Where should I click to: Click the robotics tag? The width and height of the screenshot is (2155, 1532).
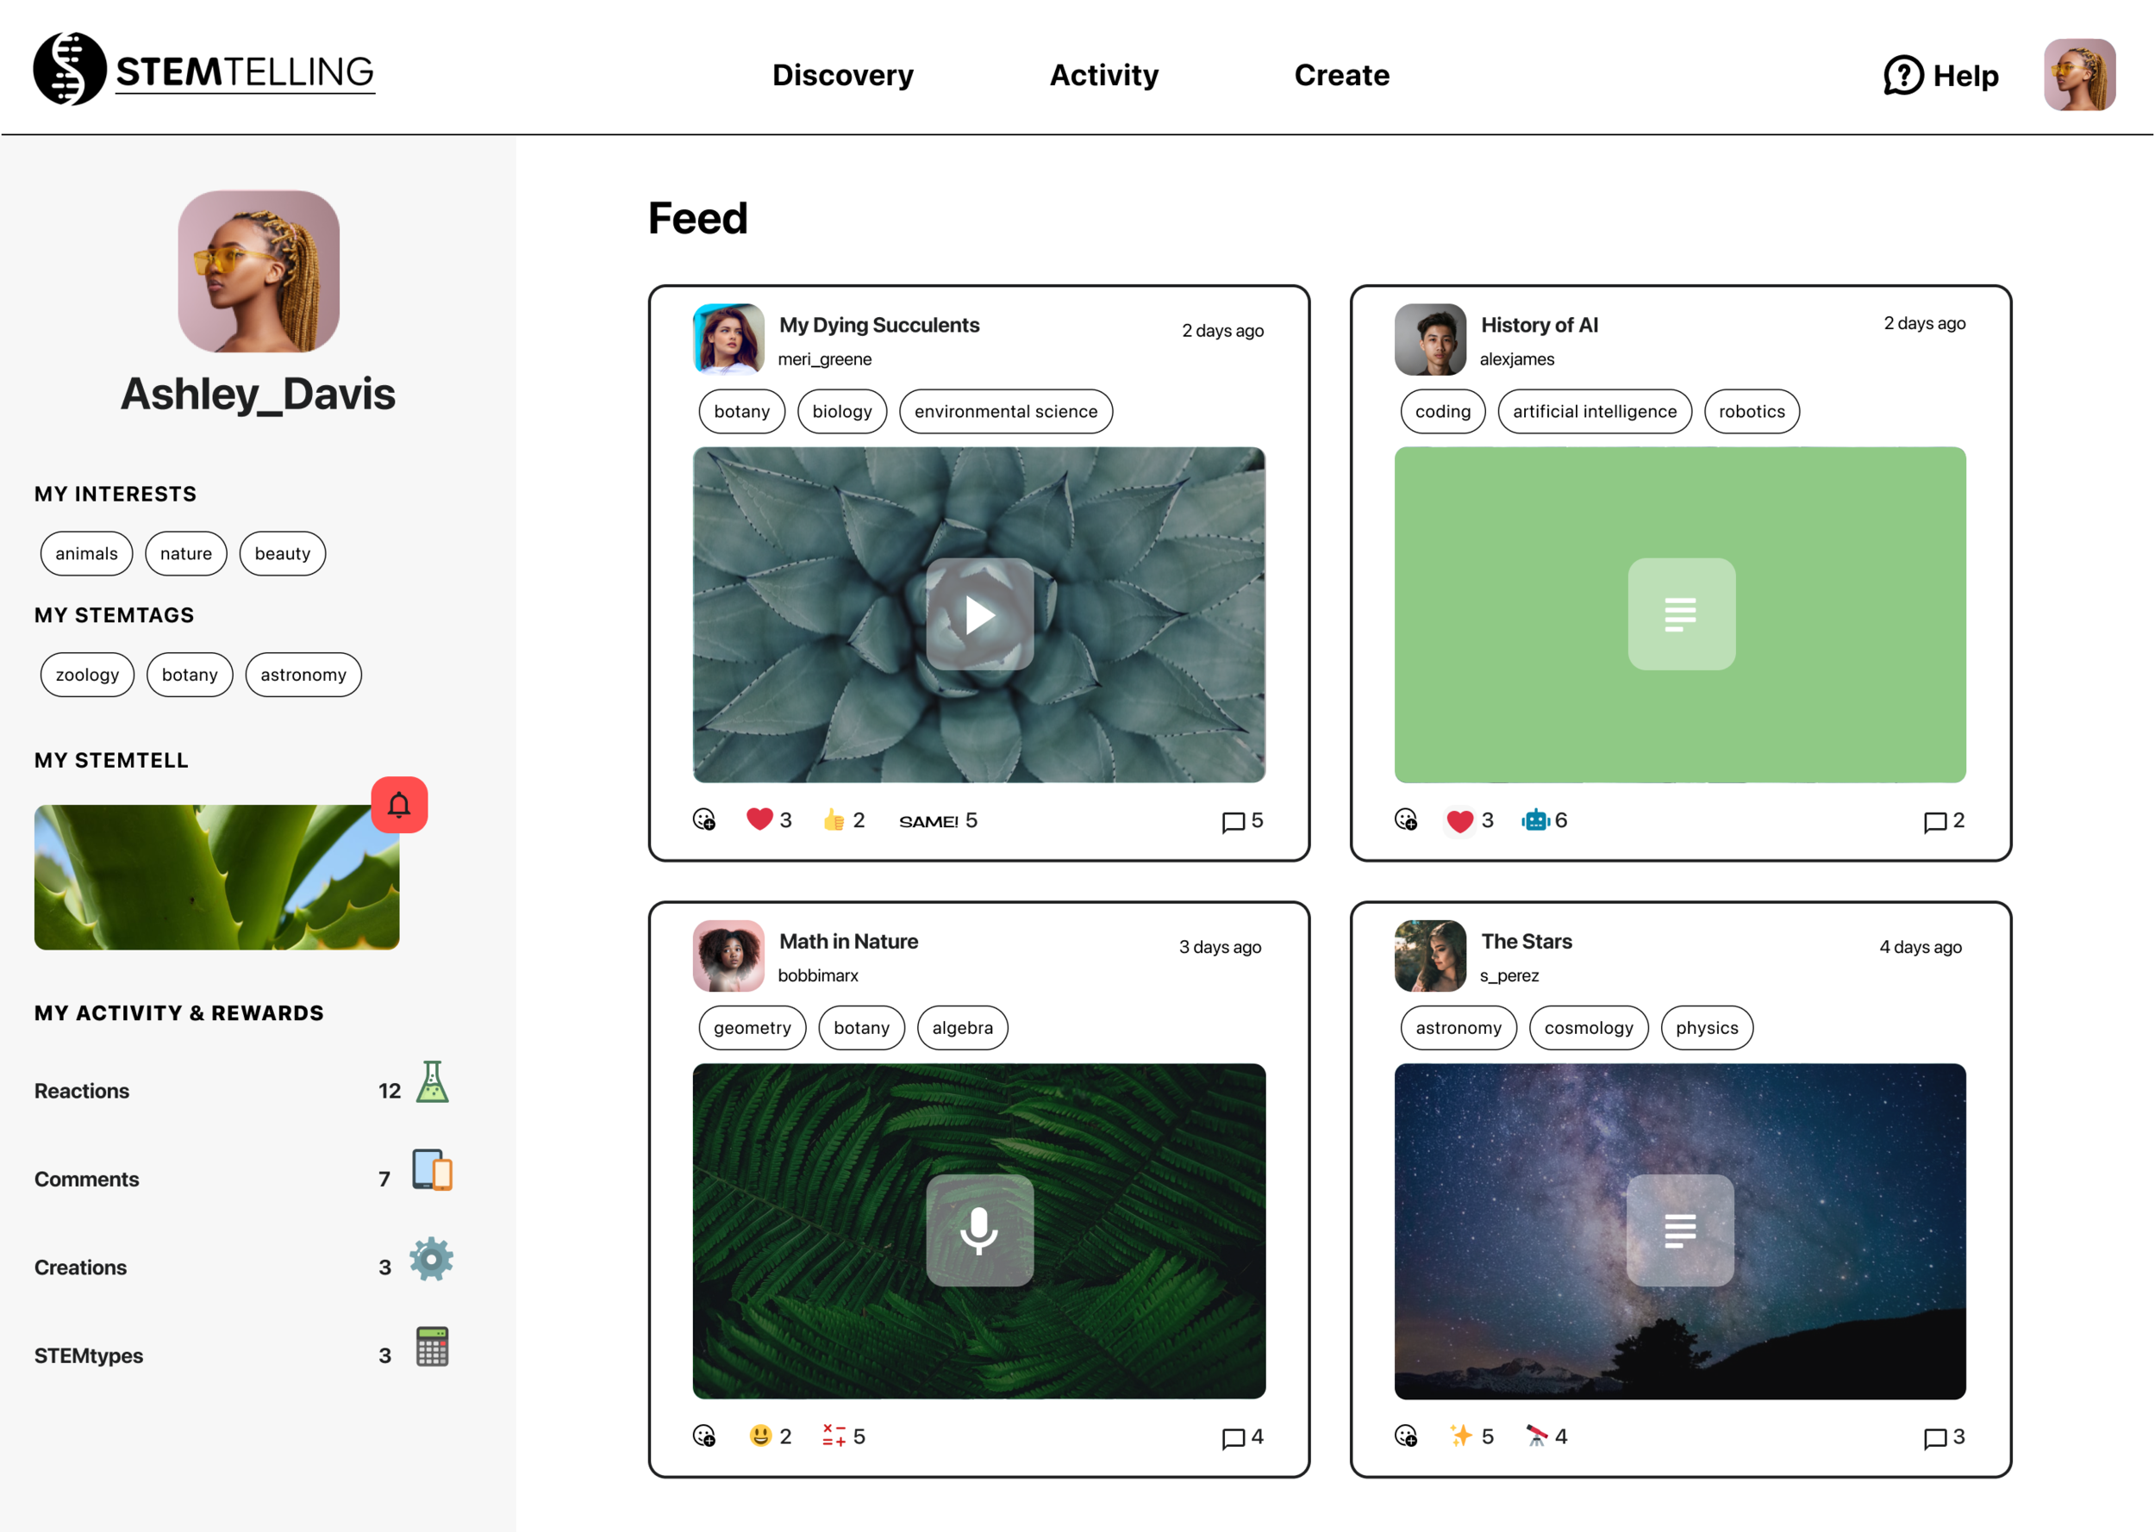pos(1752,411)
